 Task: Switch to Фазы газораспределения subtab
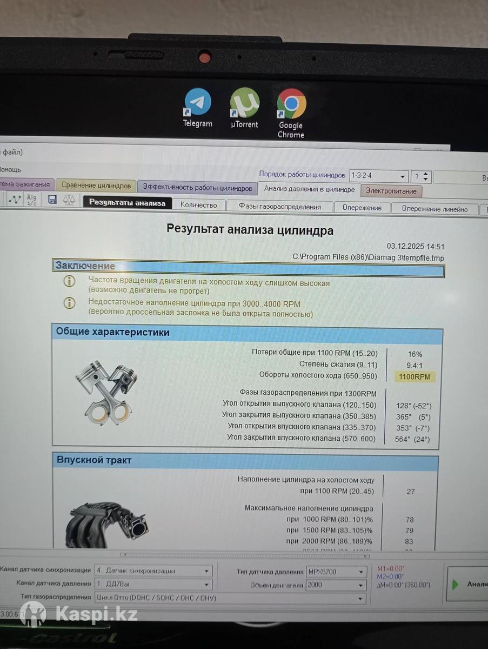point(280,206)
